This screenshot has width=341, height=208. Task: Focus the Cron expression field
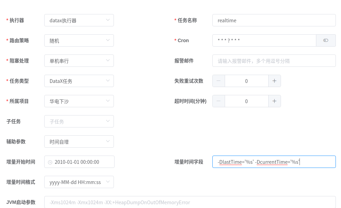pos(264,40)
